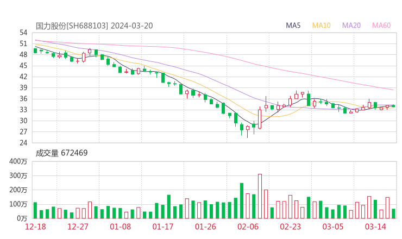Click the 0万 volume axis label
The height and width of the screenshot is (239, 402).
tap(22, 218)
